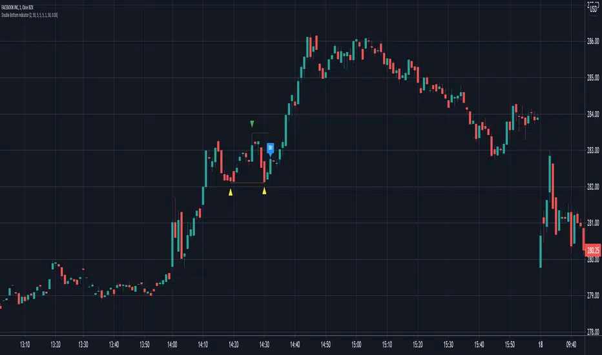Click the 09:40 time axis label
The width and height of the screenshot is (602, 355).
coord(571,345)
